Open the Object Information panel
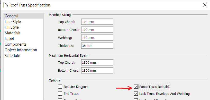This screenshot has height=100, width=210. coord(21,50)
